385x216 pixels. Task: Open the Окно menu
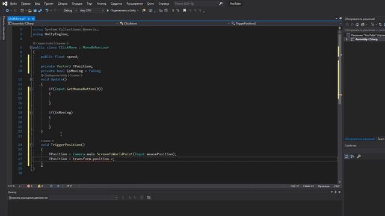tap(150, 4)
